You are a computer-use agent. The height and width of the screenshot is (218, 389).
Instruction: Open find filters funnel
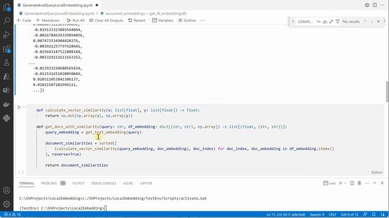[337, 22]
